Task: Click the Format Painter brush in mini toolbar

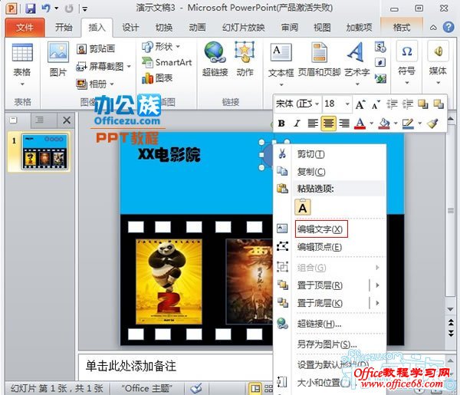Action: (x=432, y=123)
